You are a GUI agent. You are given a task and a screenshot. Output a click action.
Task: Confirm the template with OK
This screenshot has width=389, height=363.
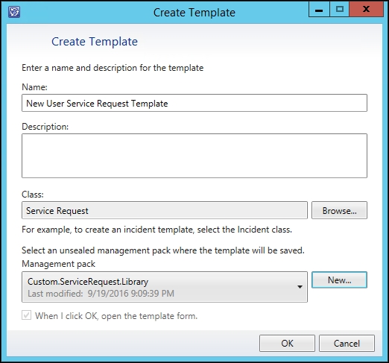coord(287,343)
